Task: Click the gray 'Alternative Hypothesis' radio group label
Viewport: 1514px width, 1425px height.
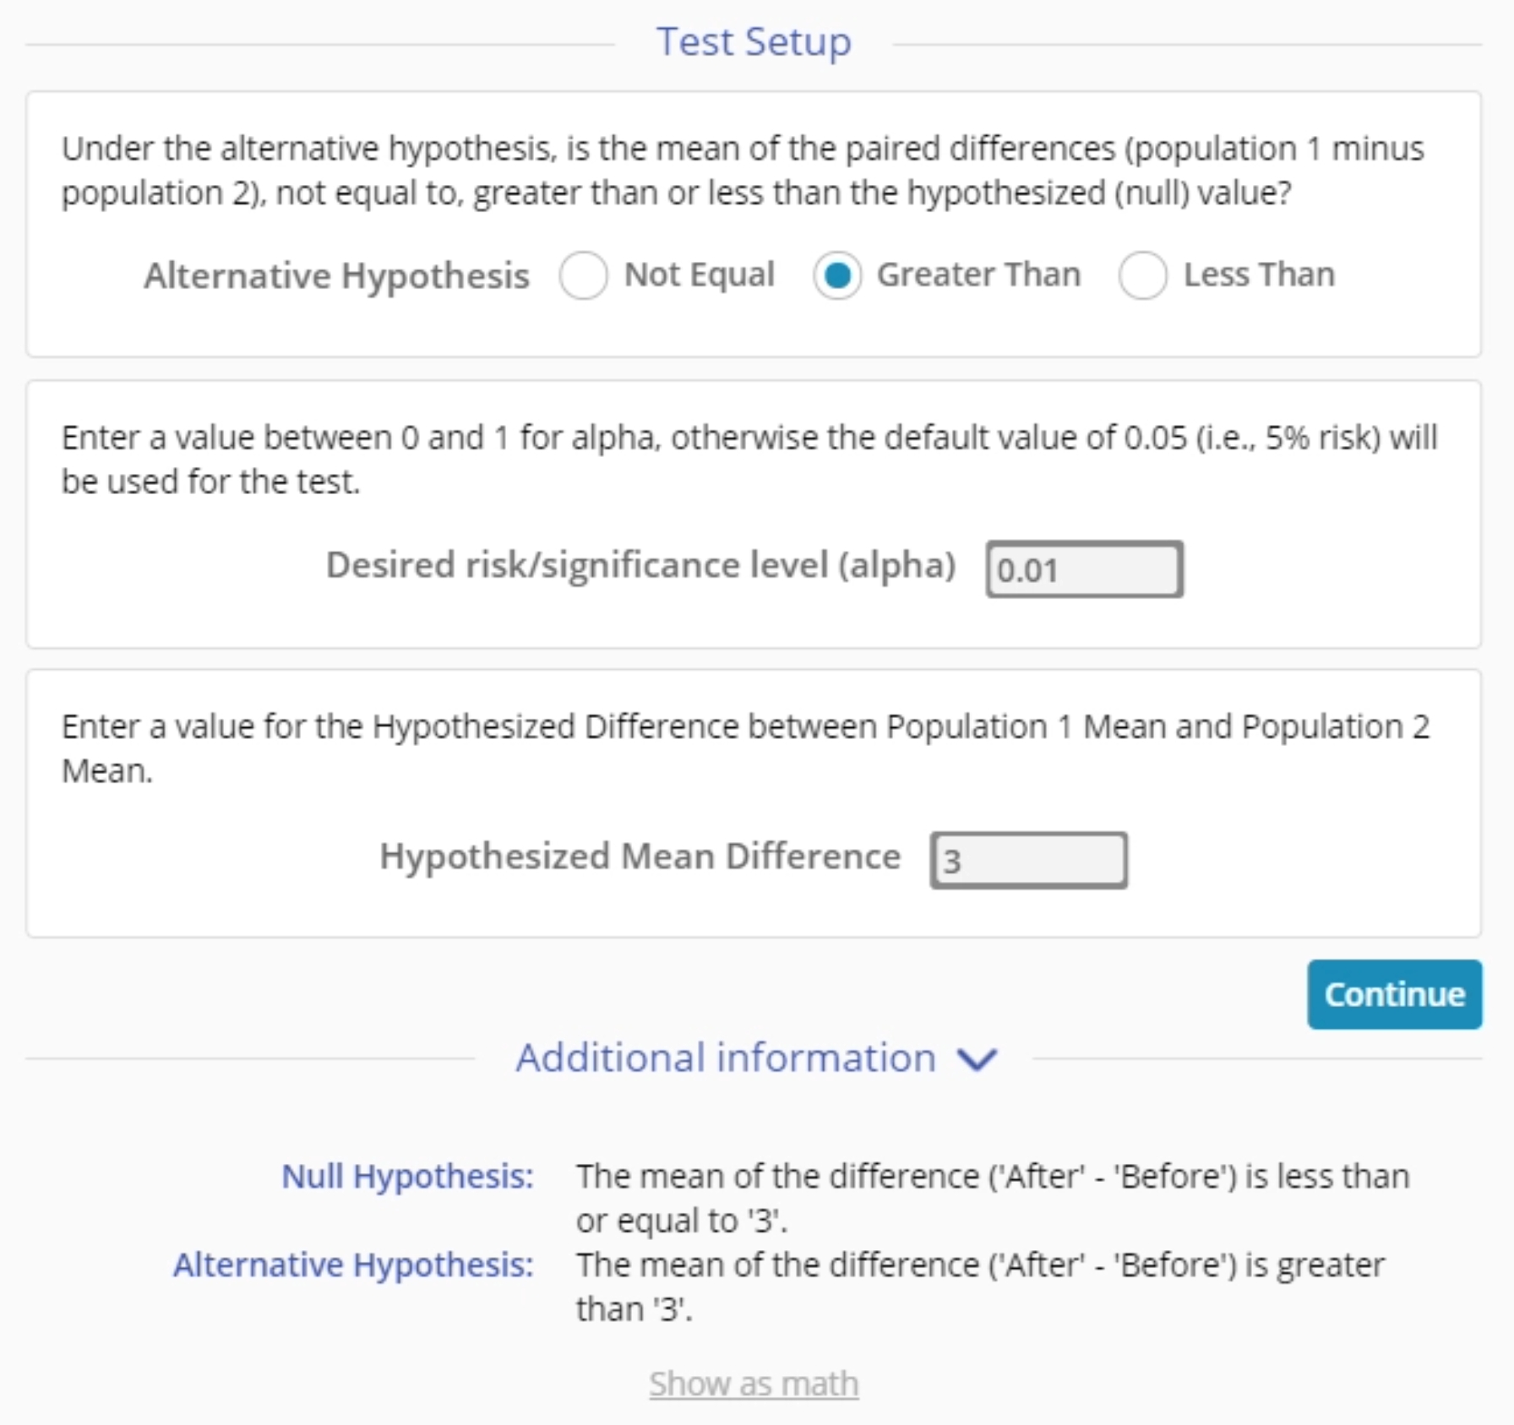Action: pyautogui.click(x=336, y=275)
